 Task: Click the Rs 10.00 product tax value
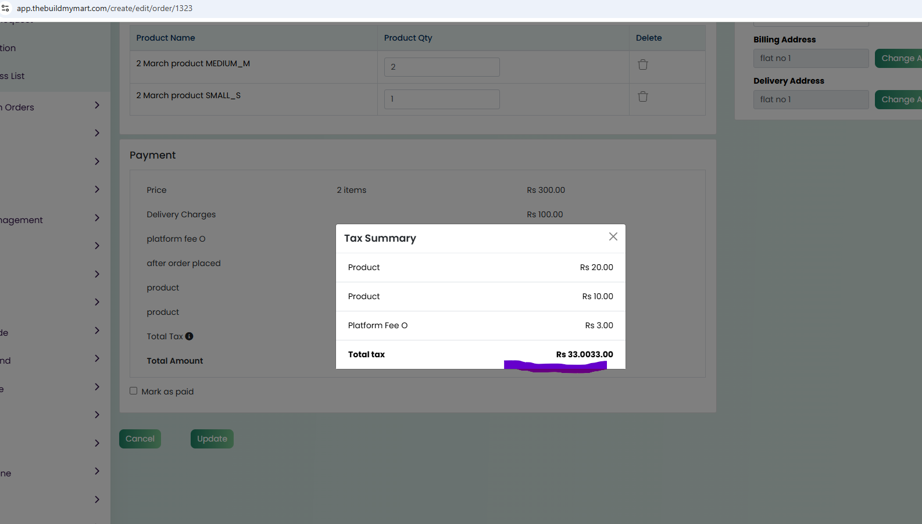pyautogui.click(x=598, y=296)
